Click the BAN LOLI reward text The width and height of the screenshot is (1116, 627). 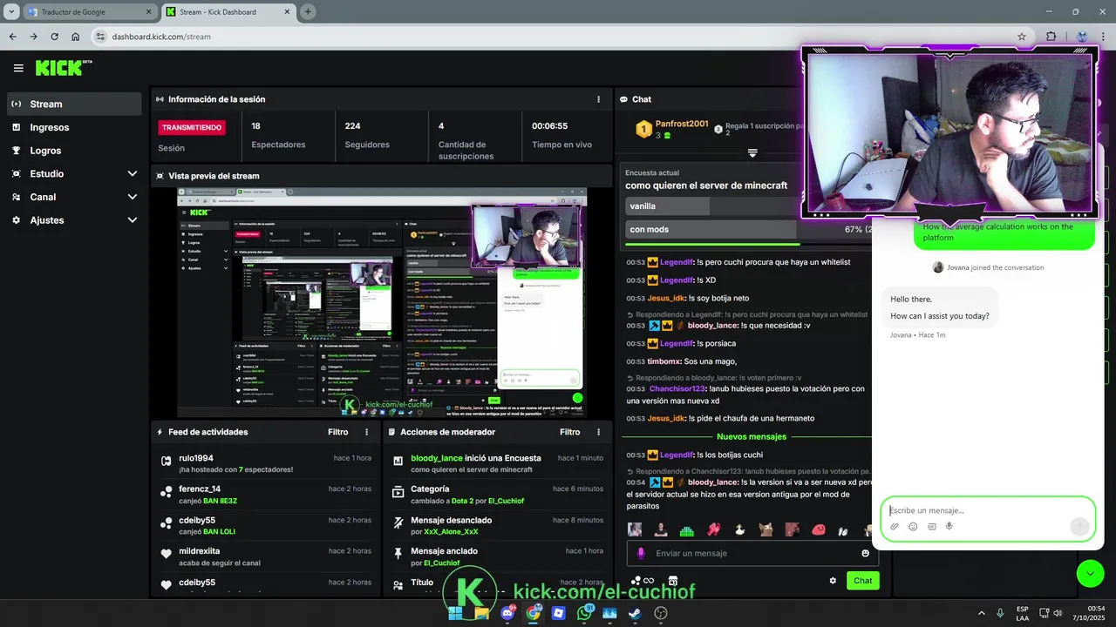pos(219,531)
